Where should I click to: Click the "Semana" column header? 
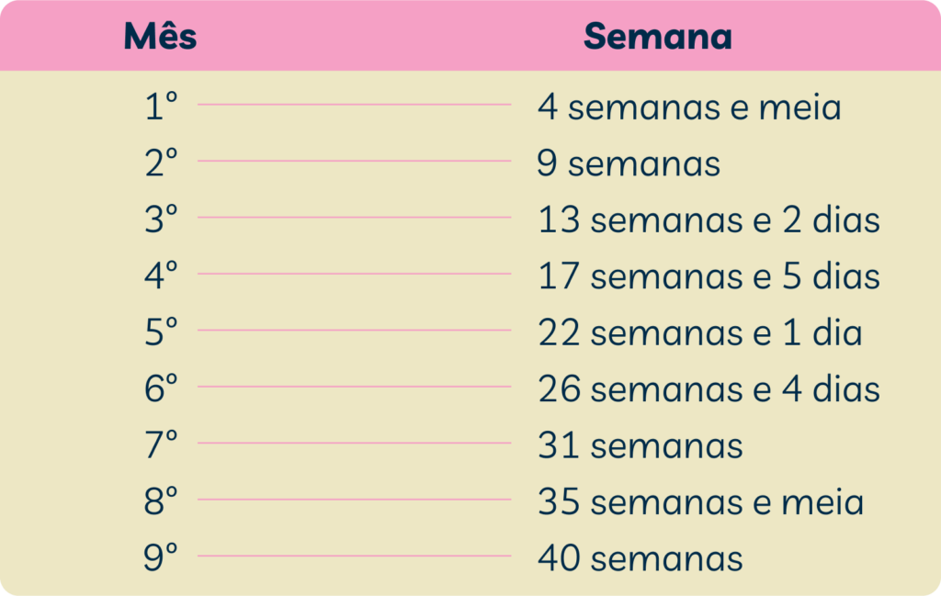click(x=658, y=37)
